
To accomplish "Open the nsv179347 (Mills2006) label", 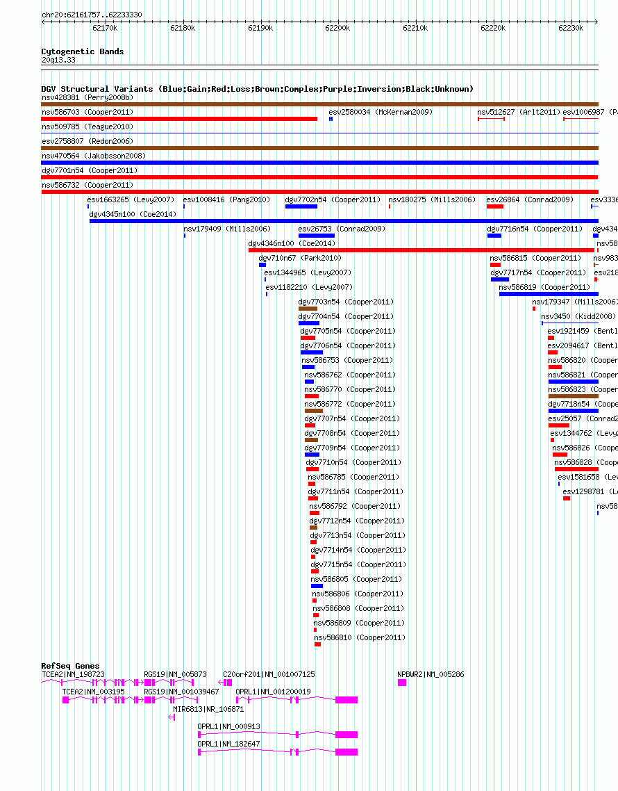I will point(575,302).
